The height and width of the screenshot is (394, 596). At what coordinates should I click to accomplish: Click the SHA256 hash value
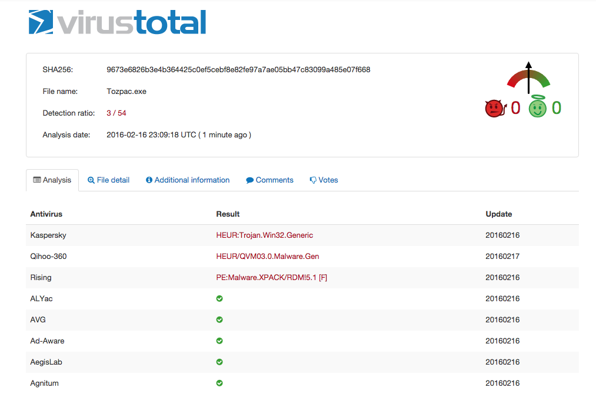point(238,70)
